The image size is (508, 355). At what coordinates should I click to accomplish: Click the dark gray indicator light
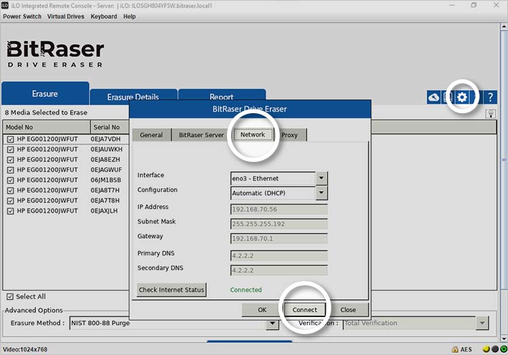tap(494, 349)
